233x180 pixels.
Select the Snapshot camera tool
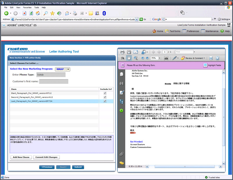pos(166,58)
